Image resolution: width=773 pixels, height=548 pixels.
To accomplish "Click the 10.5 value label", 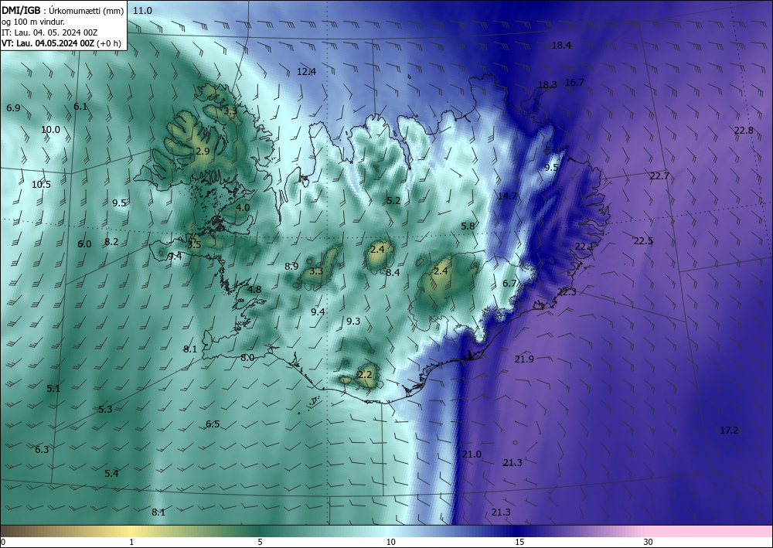I will point(42,184).
